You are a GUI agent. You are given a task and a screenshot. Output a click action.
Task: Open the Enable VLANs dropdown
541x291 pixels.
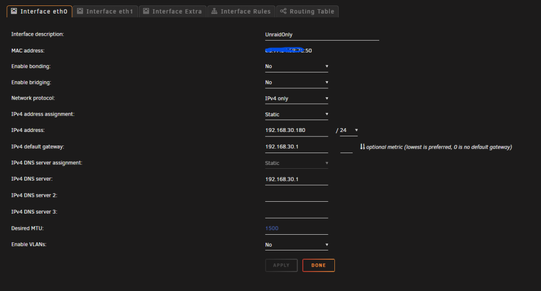[x=296, y=245]
